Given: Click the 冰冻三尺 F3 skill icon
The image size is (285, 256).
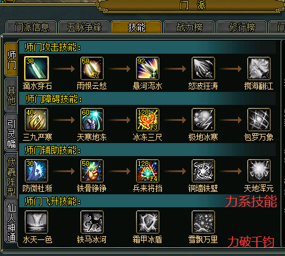Looking at the screenshot, I should coord(148,120).
